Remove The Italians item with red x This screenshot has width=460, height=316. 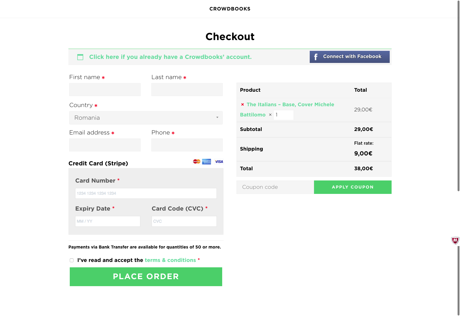coord(242,104)
